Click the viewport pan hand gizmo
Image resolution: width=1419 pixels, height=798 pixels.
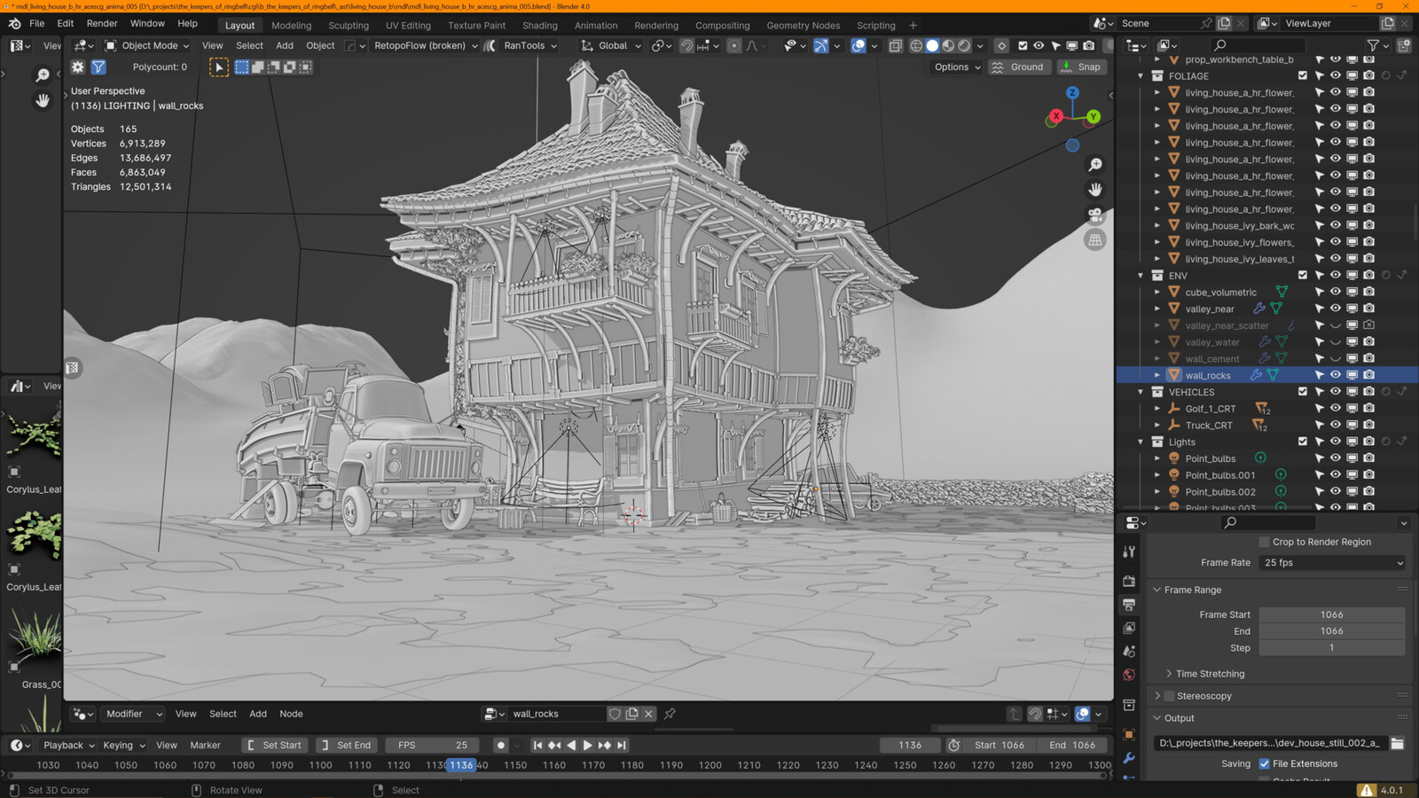point(1095,190)
